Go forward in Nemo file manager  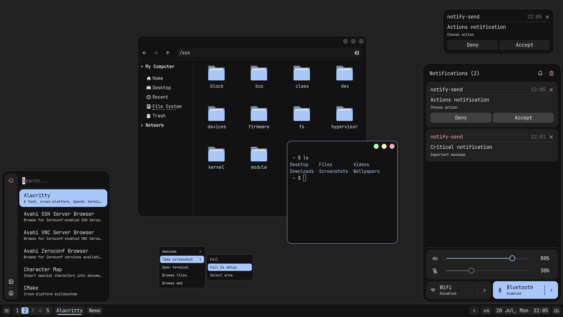[156, 53]
